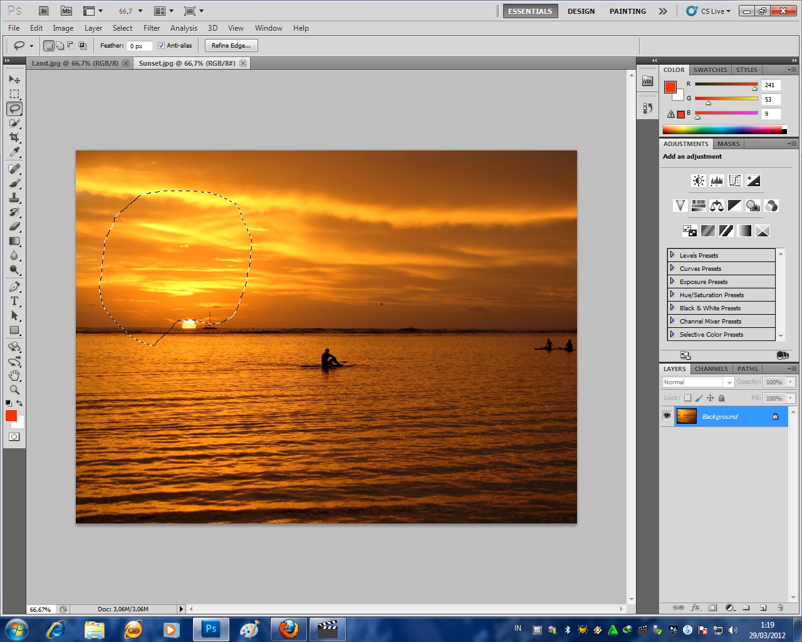Select the Eraser tool

(14, 226)
